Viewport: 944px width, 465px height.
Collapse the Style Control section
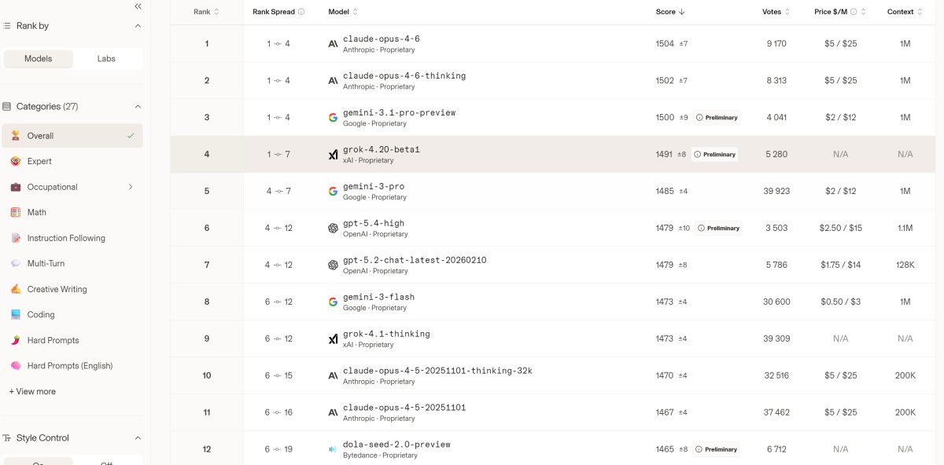[x=138, y=438]
